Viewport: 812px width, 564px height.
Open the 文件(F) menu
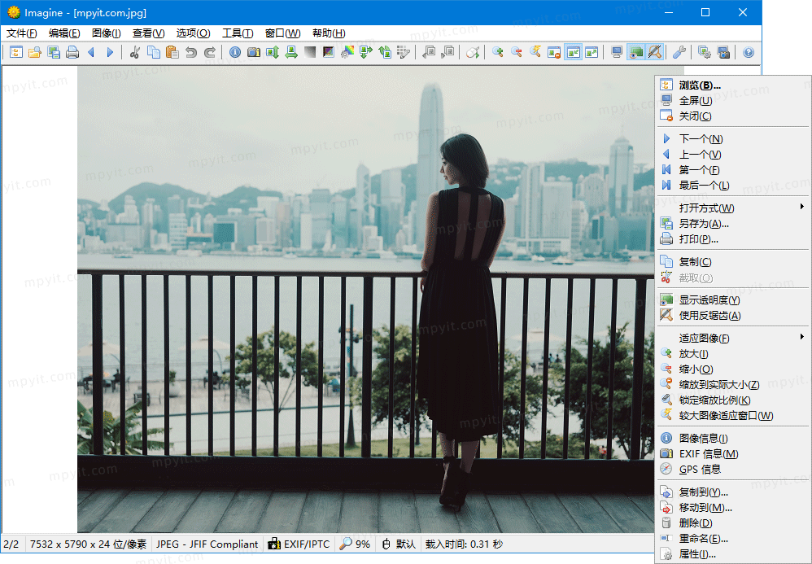[22, 33]
